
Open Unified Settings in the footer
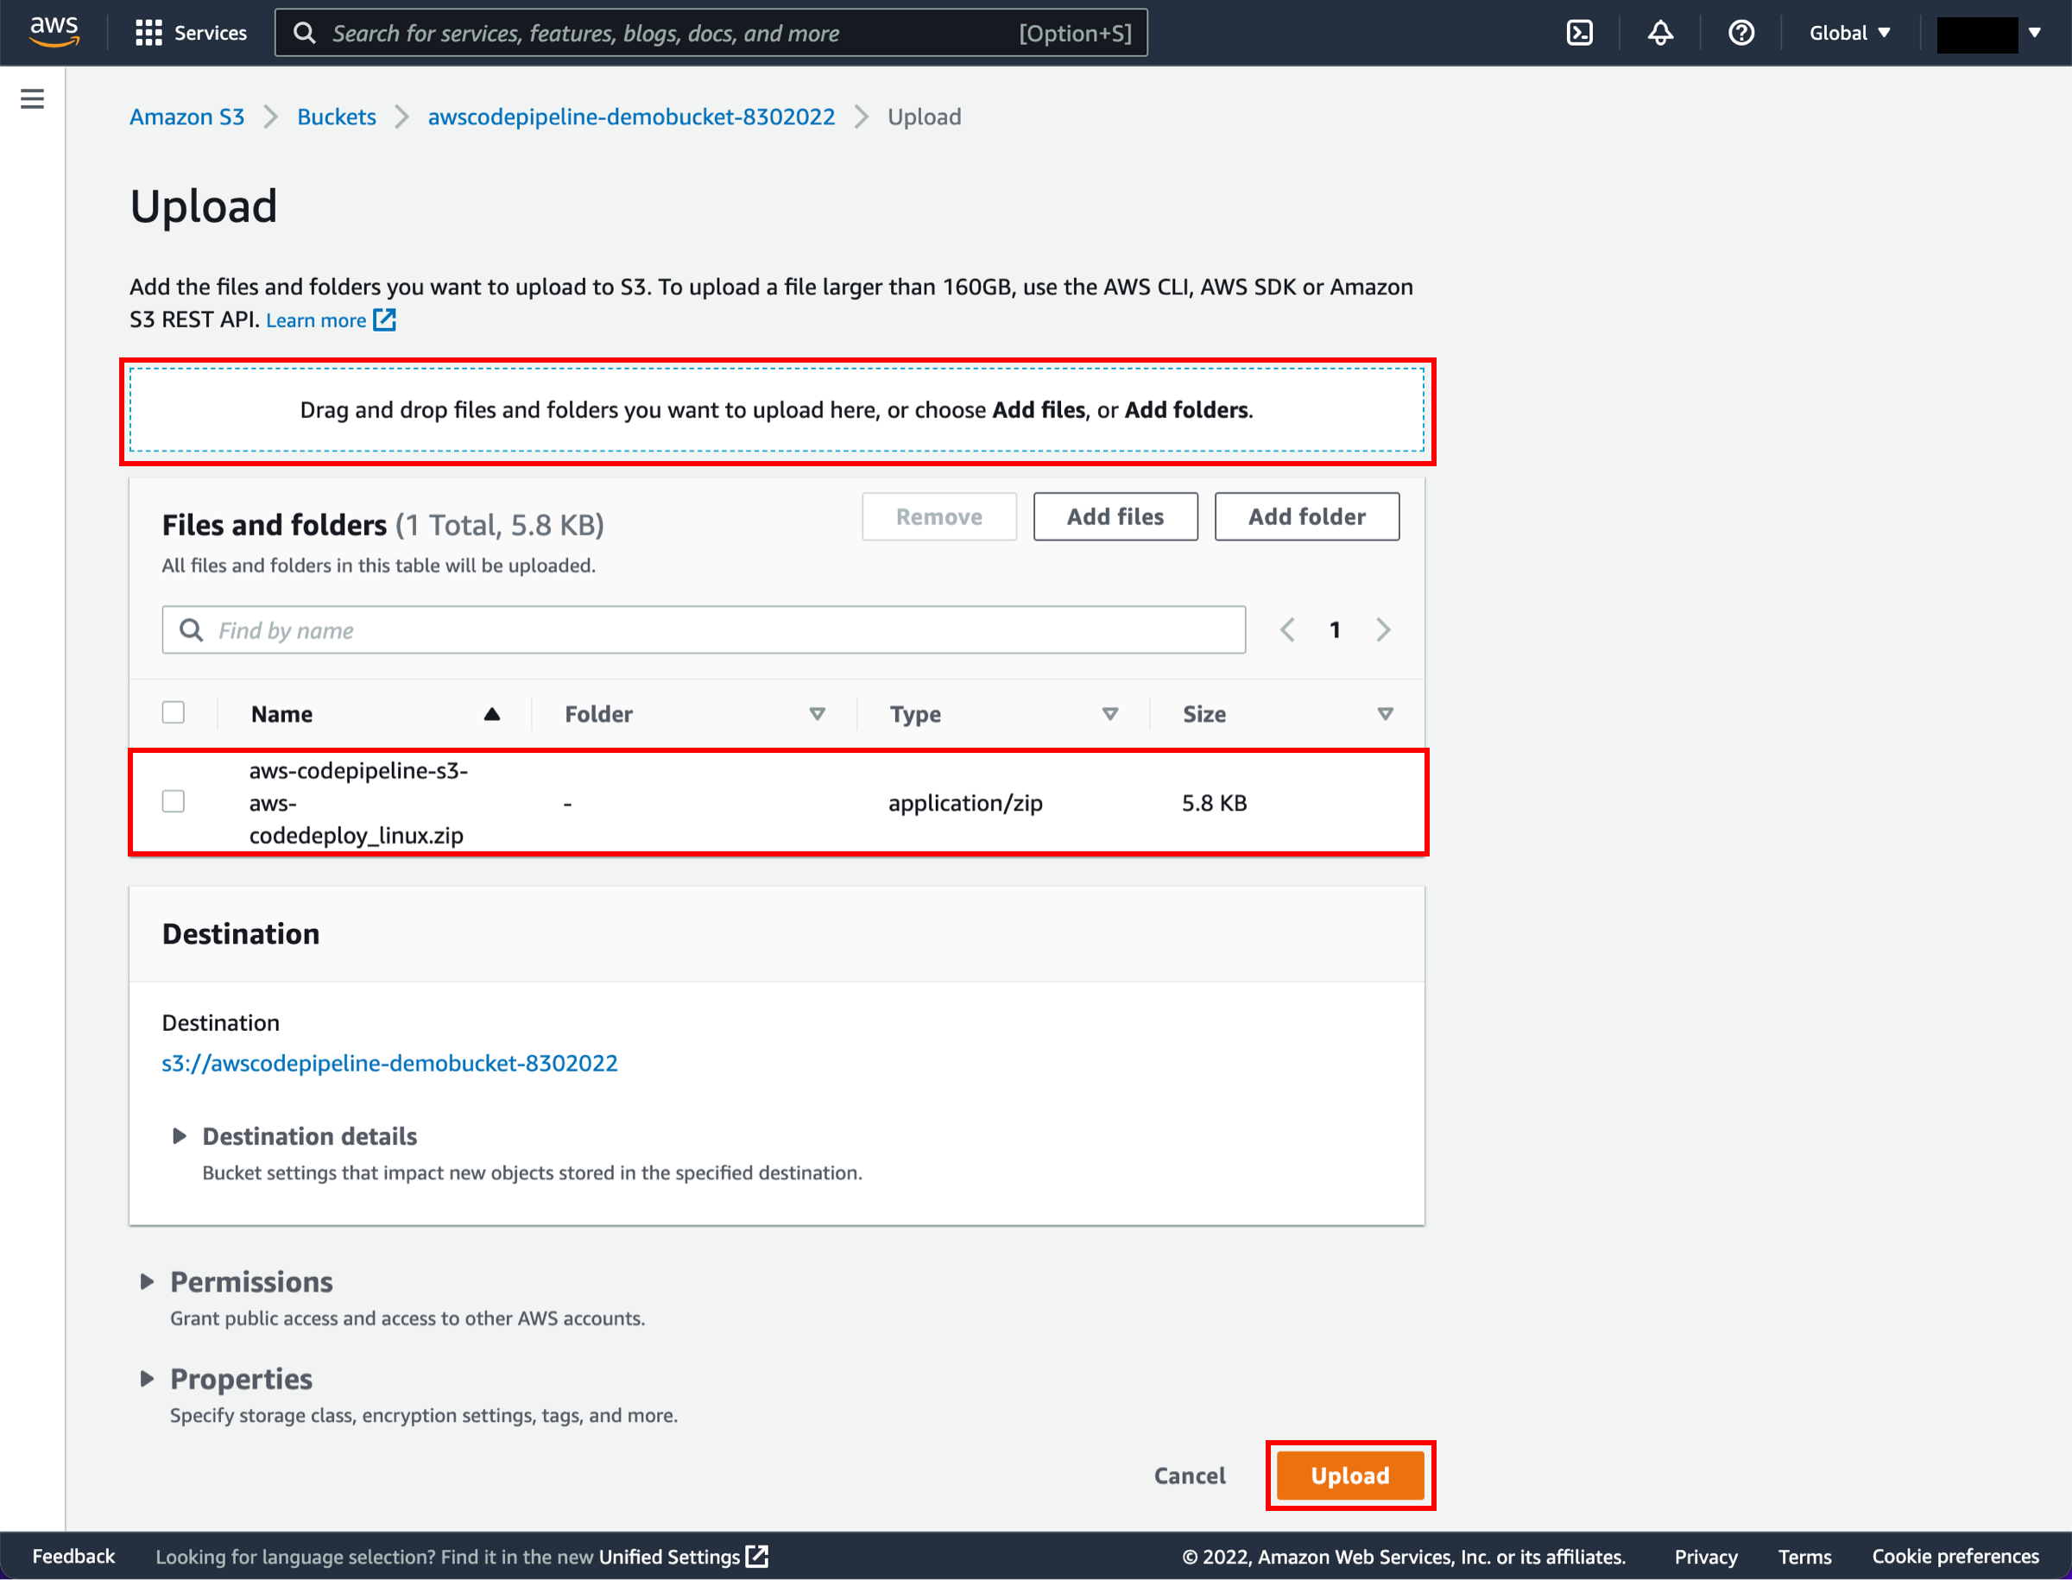point(670,1558)
